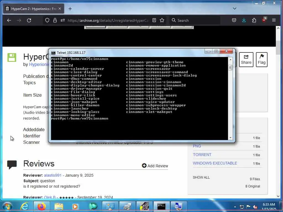Show hidden system tray icons
283x212 pixels.
click(x=235, y=207)
